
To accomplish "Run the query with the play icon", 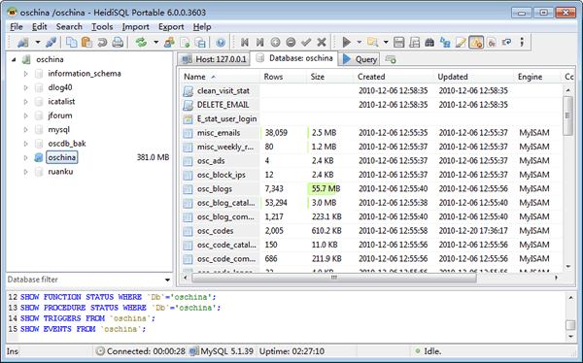I will click(347, 43).
